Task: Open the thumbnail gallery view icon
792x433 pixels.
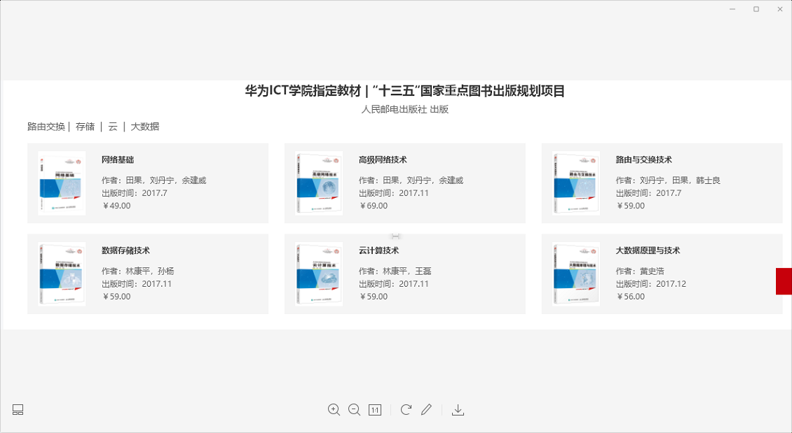Action: tap(18, 410)
